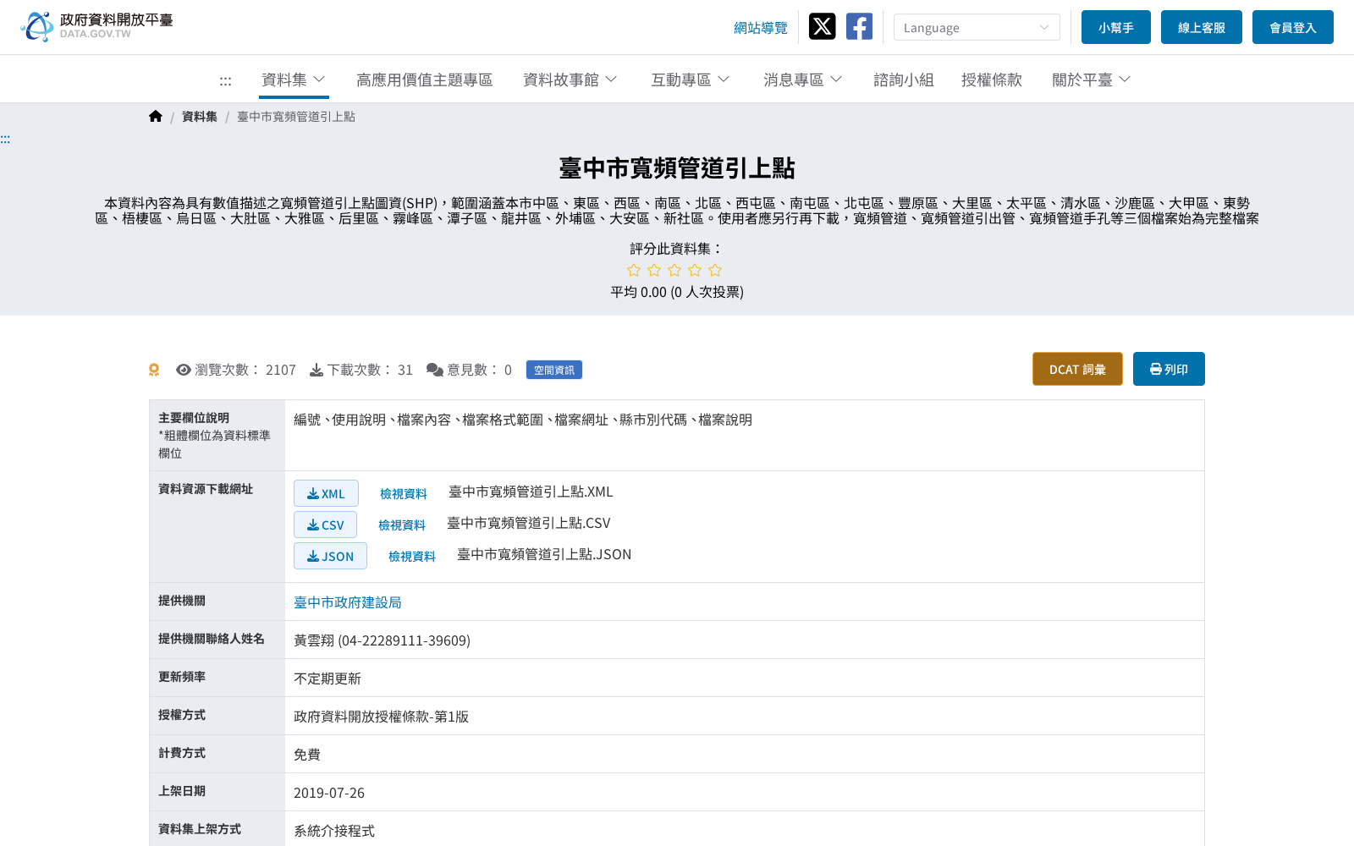Image resolution: width=1354 pixels, height=846 pixels.
Task: Click 檢視資料 for the CSV resource
Action: [x=402, y=525]
